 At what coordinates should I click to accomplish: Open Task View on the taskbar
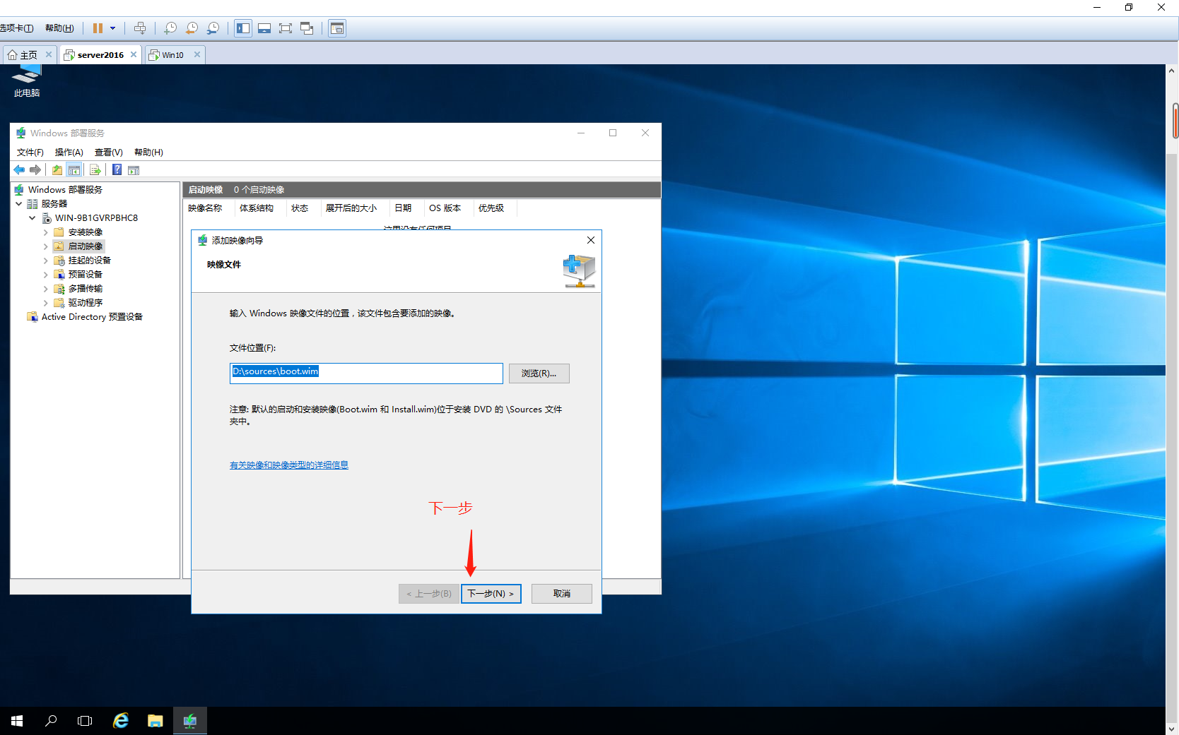(x=85, y=721)
